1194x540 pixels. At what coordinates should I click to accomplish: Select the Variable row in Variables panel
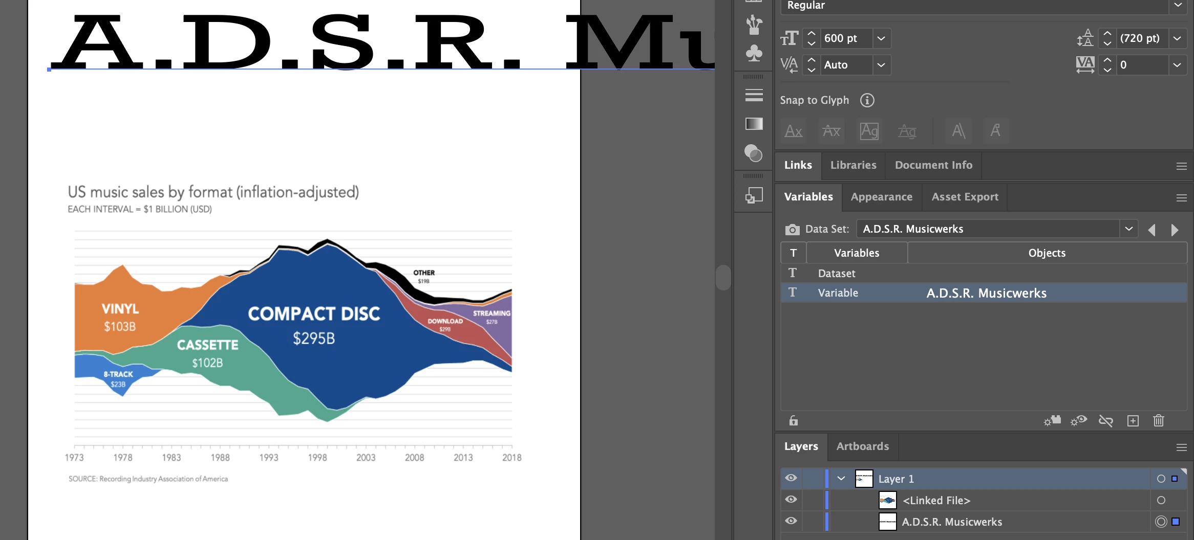pos(984,293)
